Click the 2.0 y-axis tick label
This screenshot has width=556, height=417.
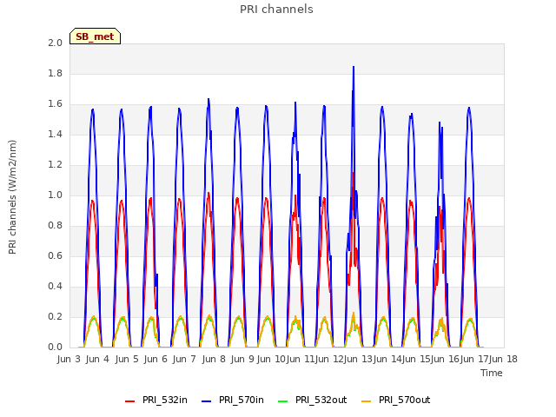pyautogui.click(x=55, y=43)
